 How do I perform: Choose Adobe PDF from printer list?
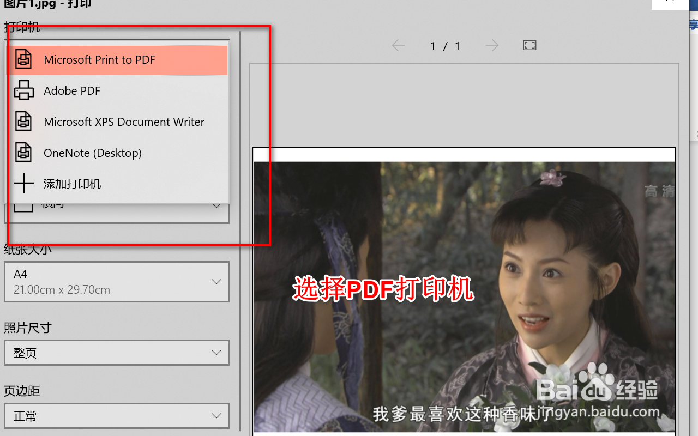117,91
